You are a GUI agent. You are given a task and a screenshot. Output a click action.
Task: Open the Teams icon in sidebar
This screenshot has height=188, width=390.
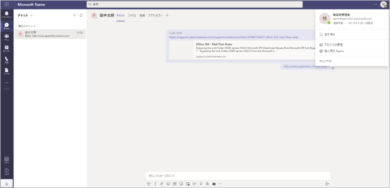[x=7, y=37]
